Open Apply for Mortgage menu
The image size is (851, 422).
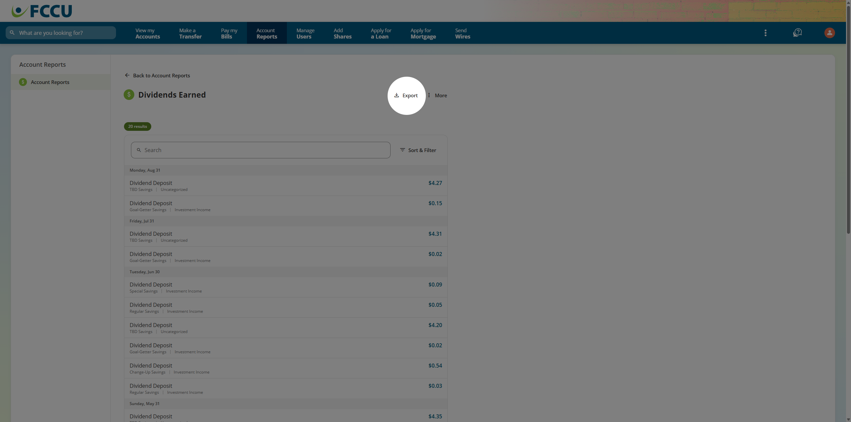point(423,33)
